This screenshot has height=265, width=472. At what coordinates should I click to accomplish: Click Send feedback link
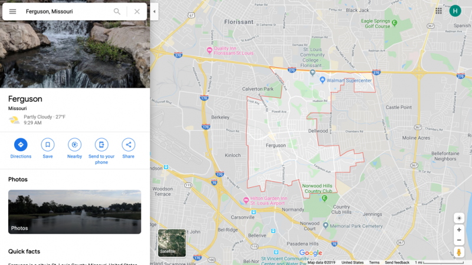[397, 263]
